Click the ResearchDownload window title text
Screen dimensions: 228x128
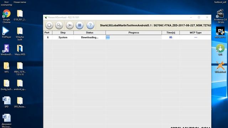(64, 17)
